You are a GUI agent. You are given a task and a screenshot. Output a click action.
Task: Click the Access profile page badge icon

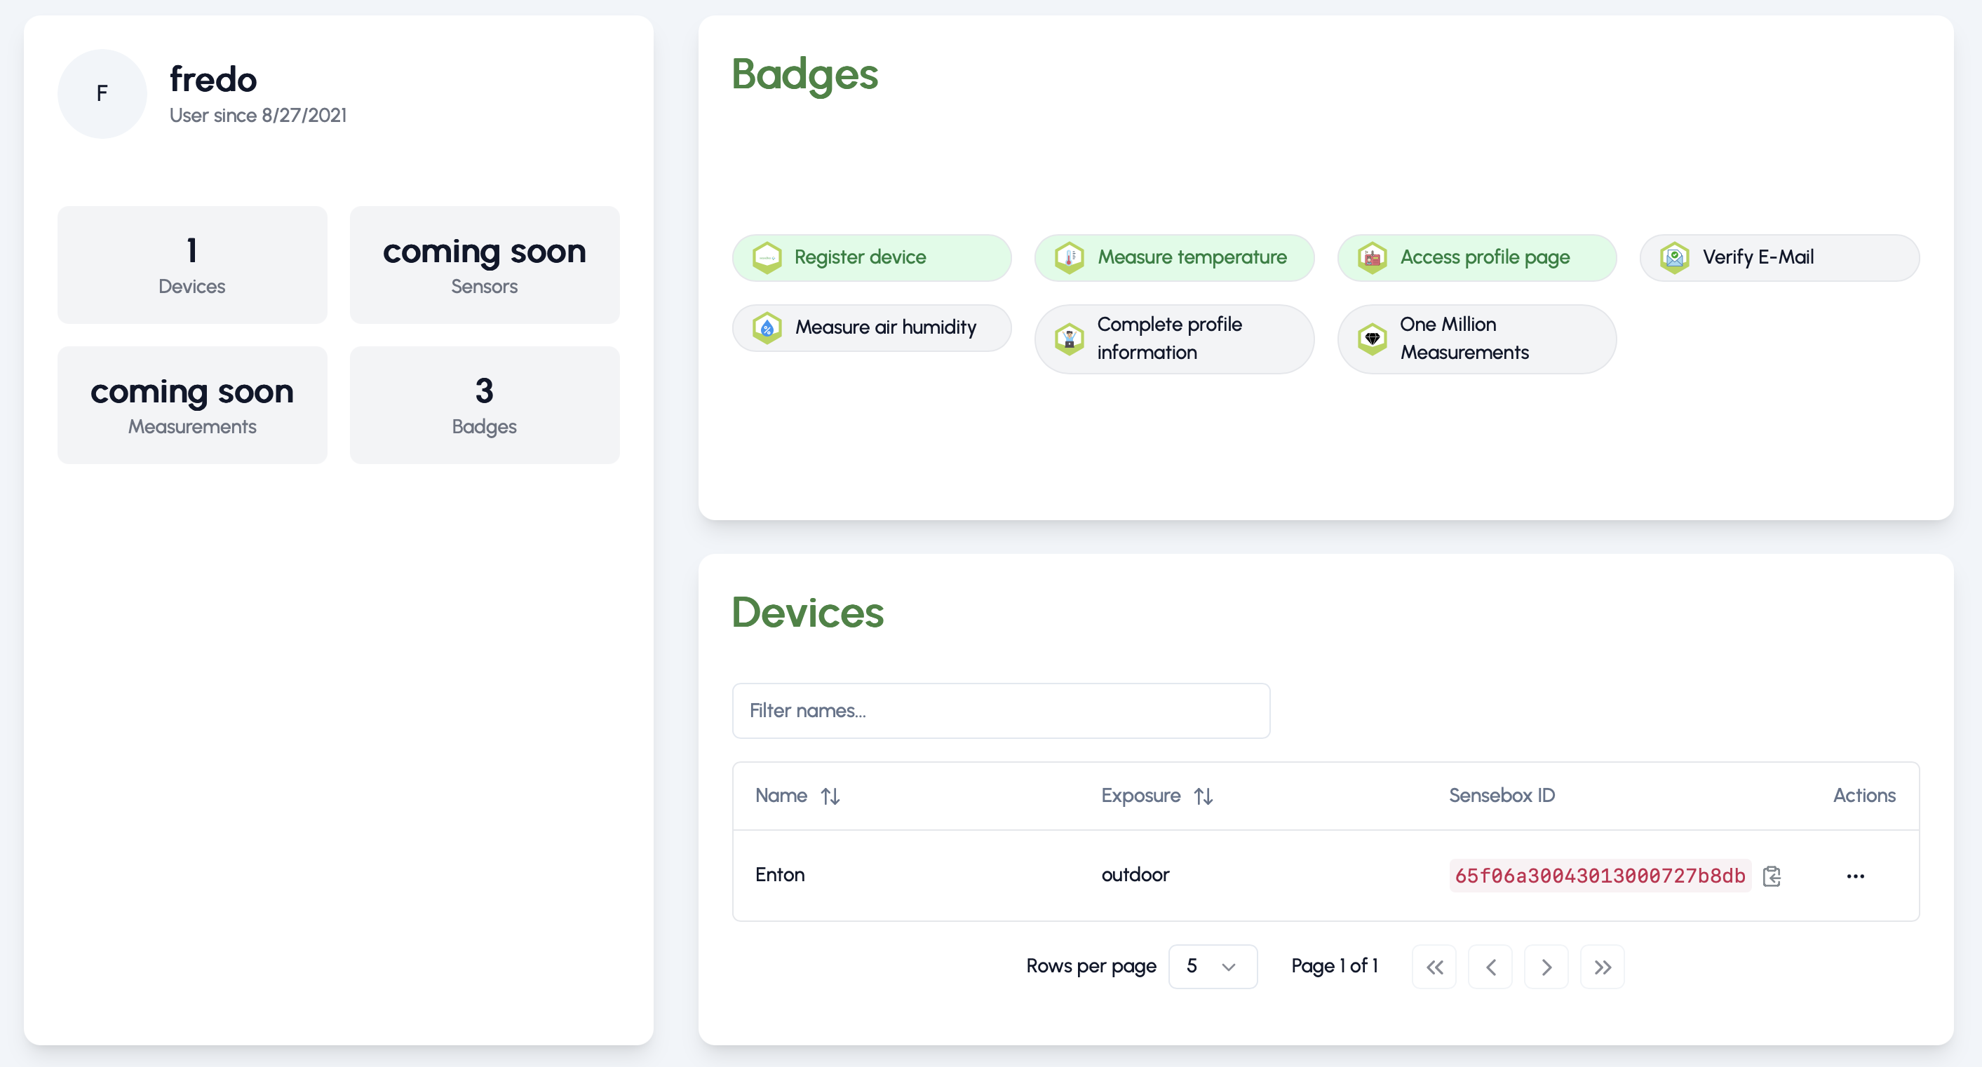click(x=1372, y=258)
